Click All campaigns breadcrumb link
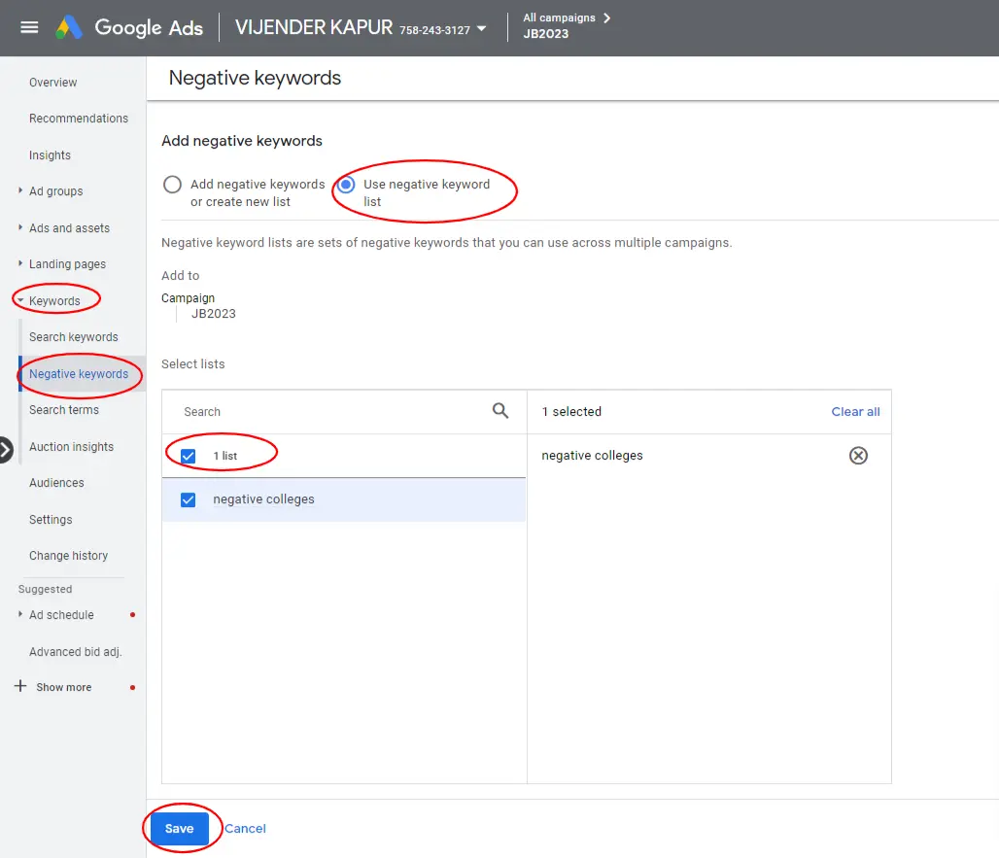999x858 pixels. pyautogui.click(x=559, y=17)
